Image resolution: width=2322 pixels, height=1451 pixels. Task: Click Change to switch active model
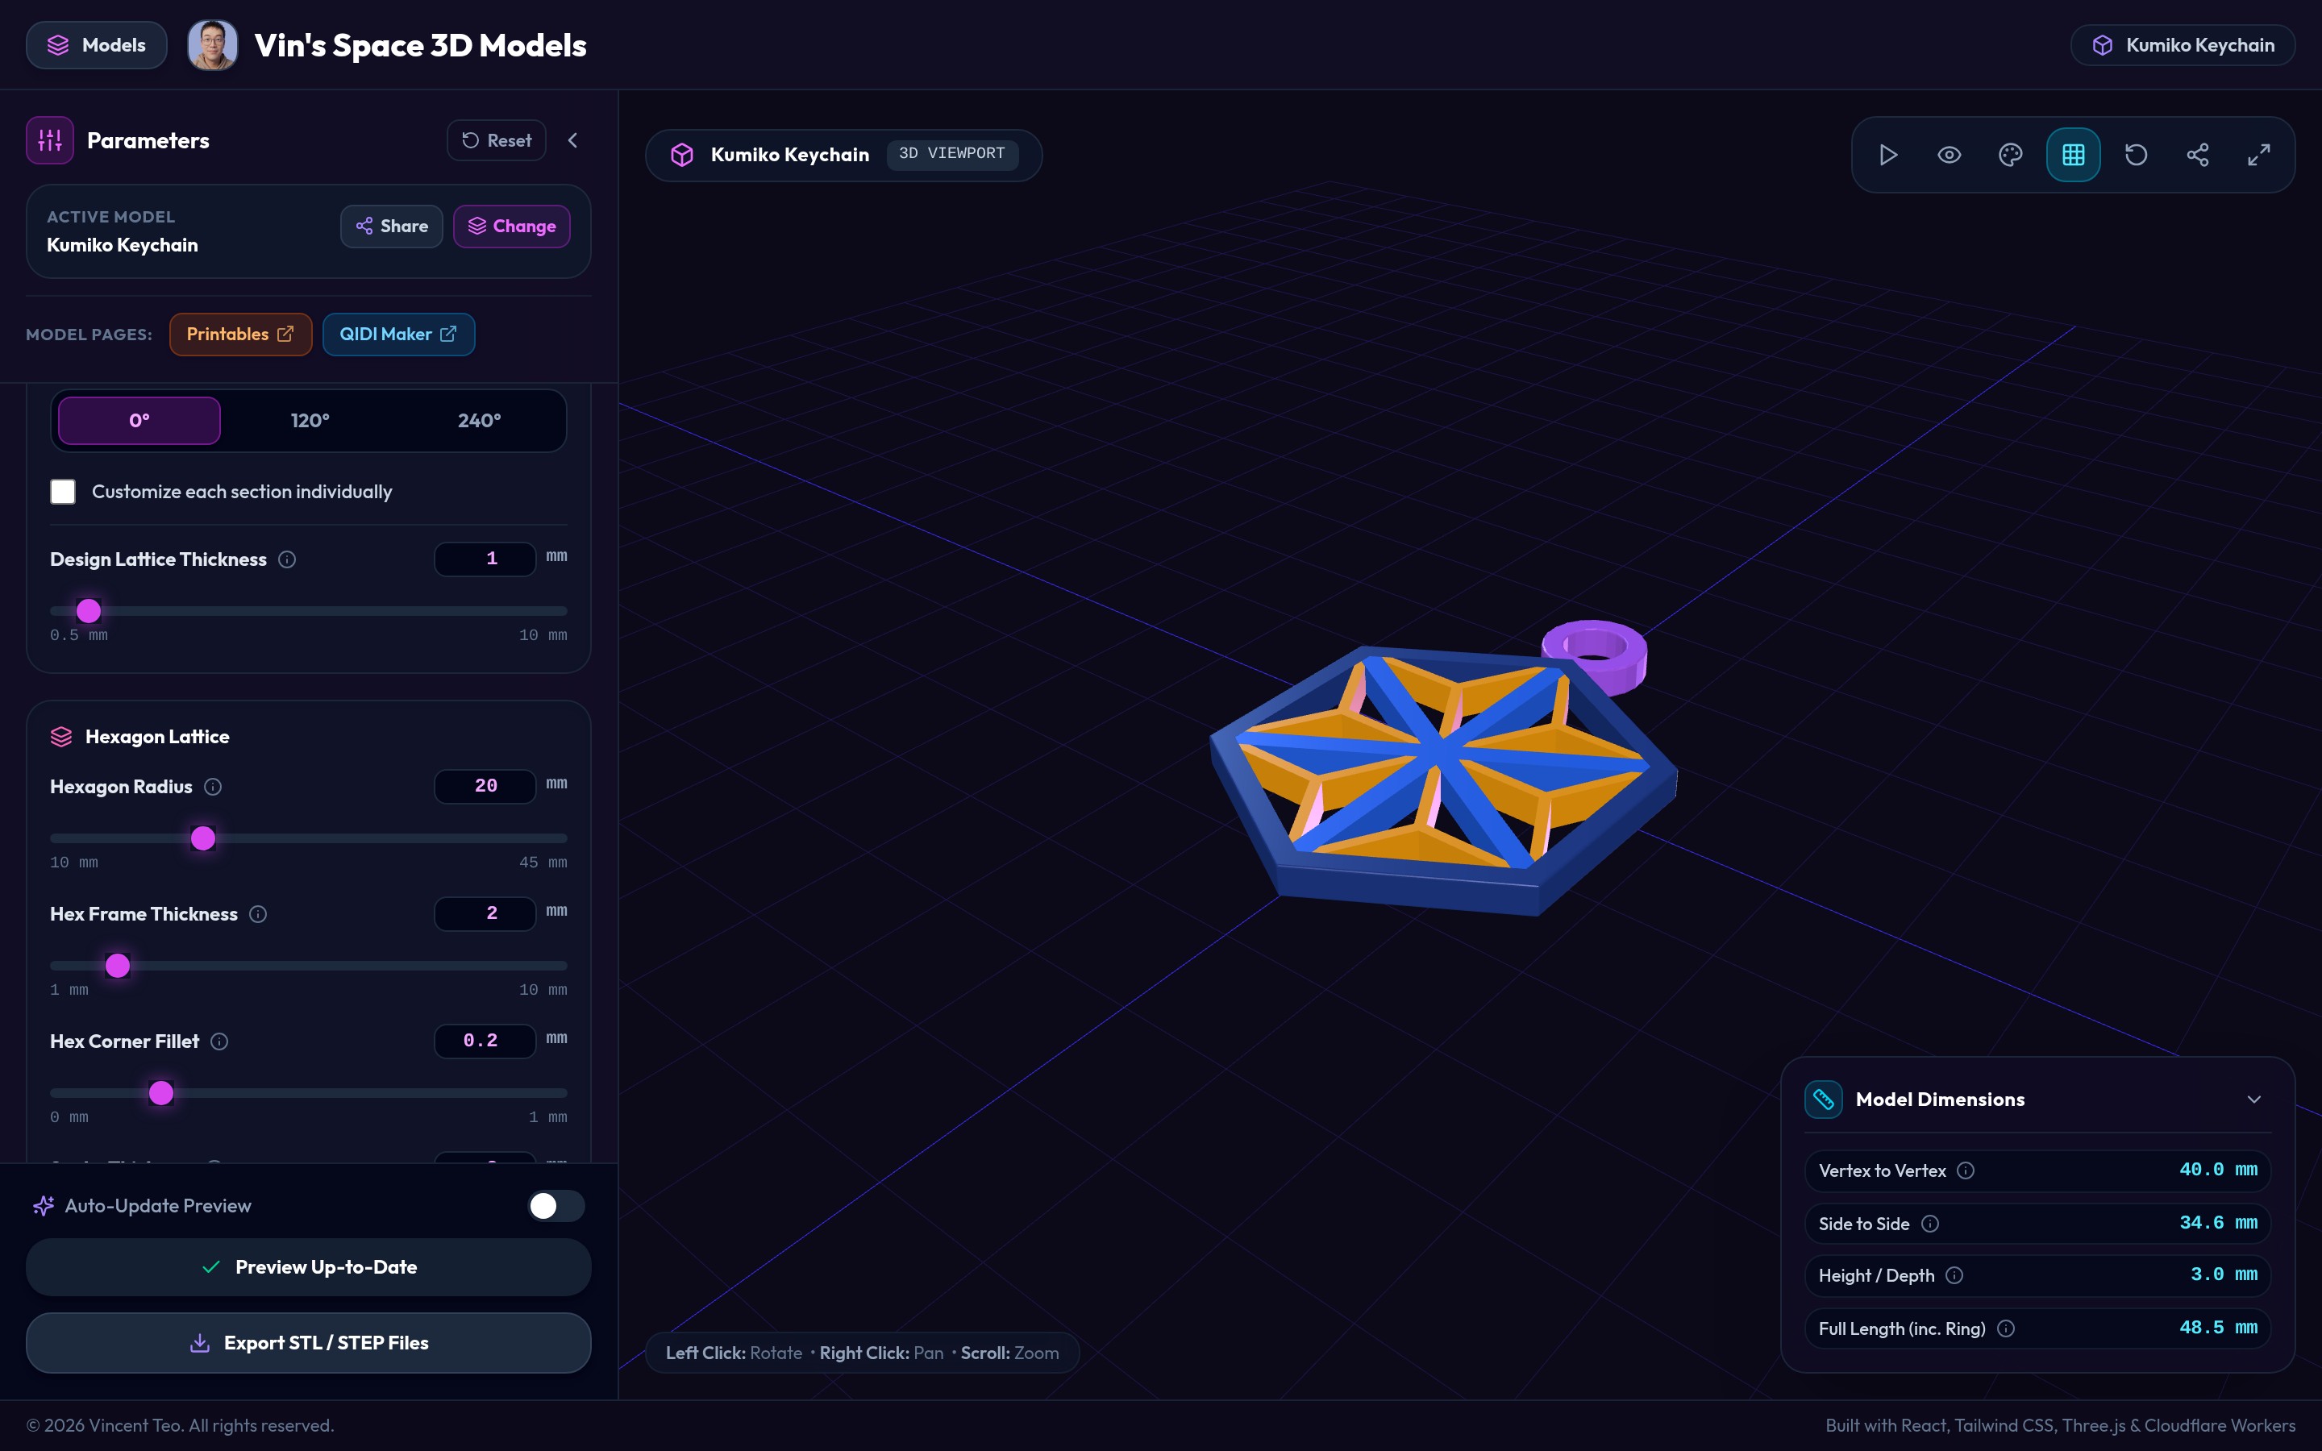pos(511,227)
